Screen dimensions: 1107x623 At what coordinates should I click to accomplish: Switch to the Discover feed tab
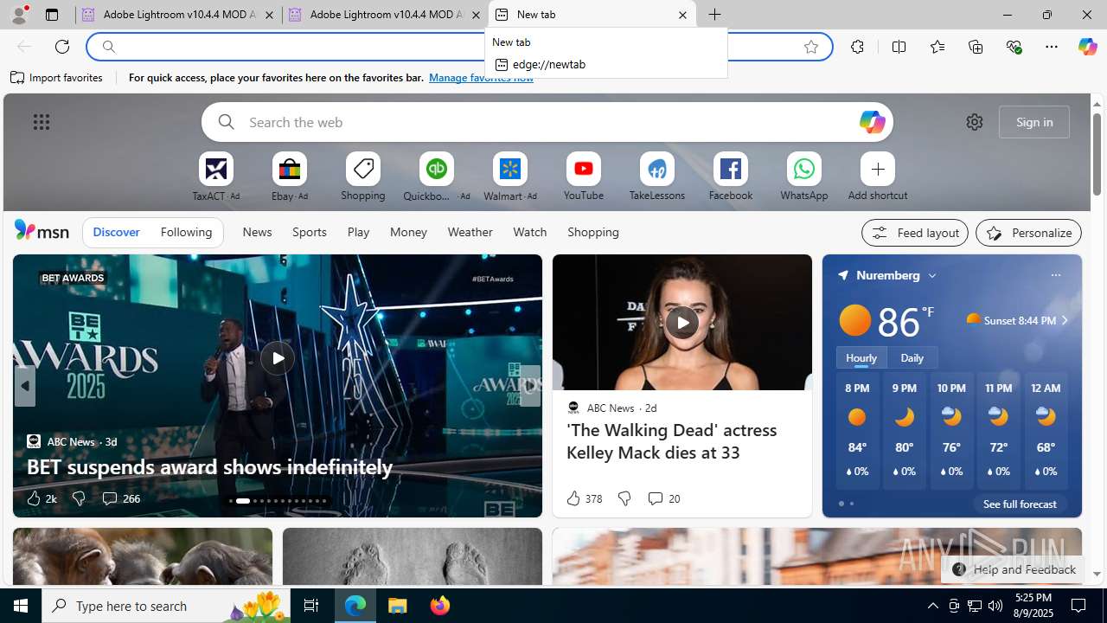116,232
